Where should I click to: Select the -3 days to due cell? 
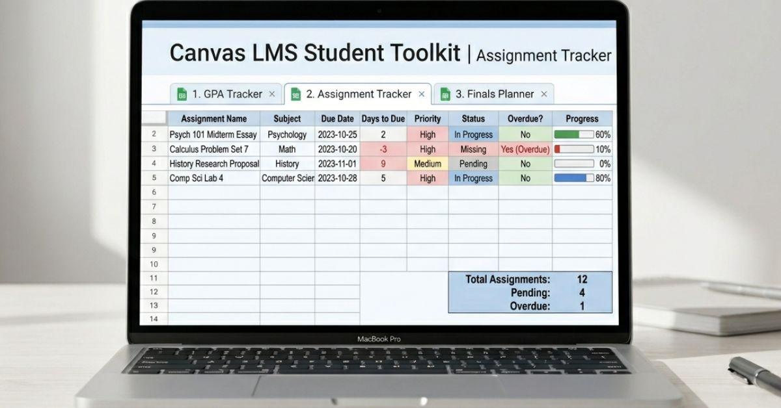pyautogui.click(x=383, y=149)
